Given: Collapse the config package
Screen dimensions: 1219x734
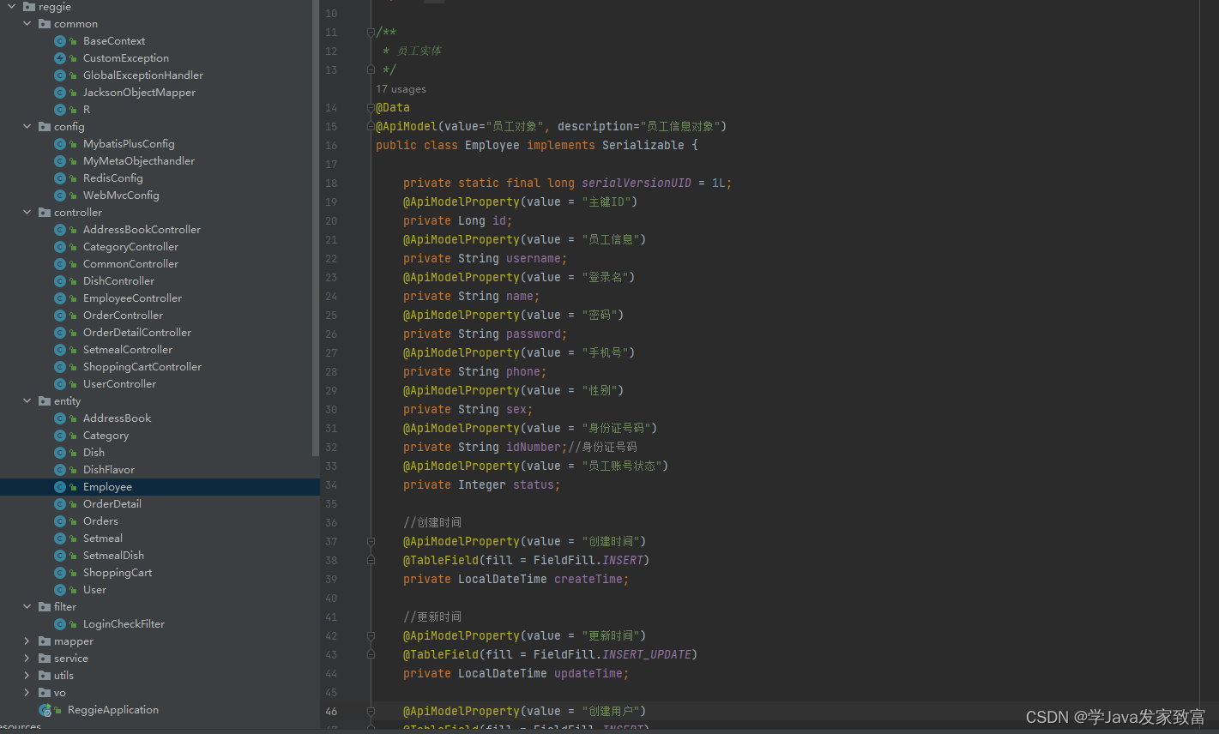Looking at the screenshot, I should click(x=27, y=127).
